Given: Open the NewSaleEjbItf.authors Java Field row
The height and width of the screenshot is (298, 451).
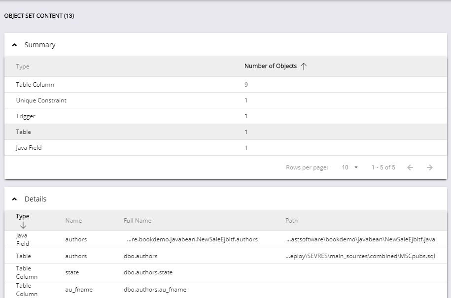Looking at the screenshot, I should point(192,239).
